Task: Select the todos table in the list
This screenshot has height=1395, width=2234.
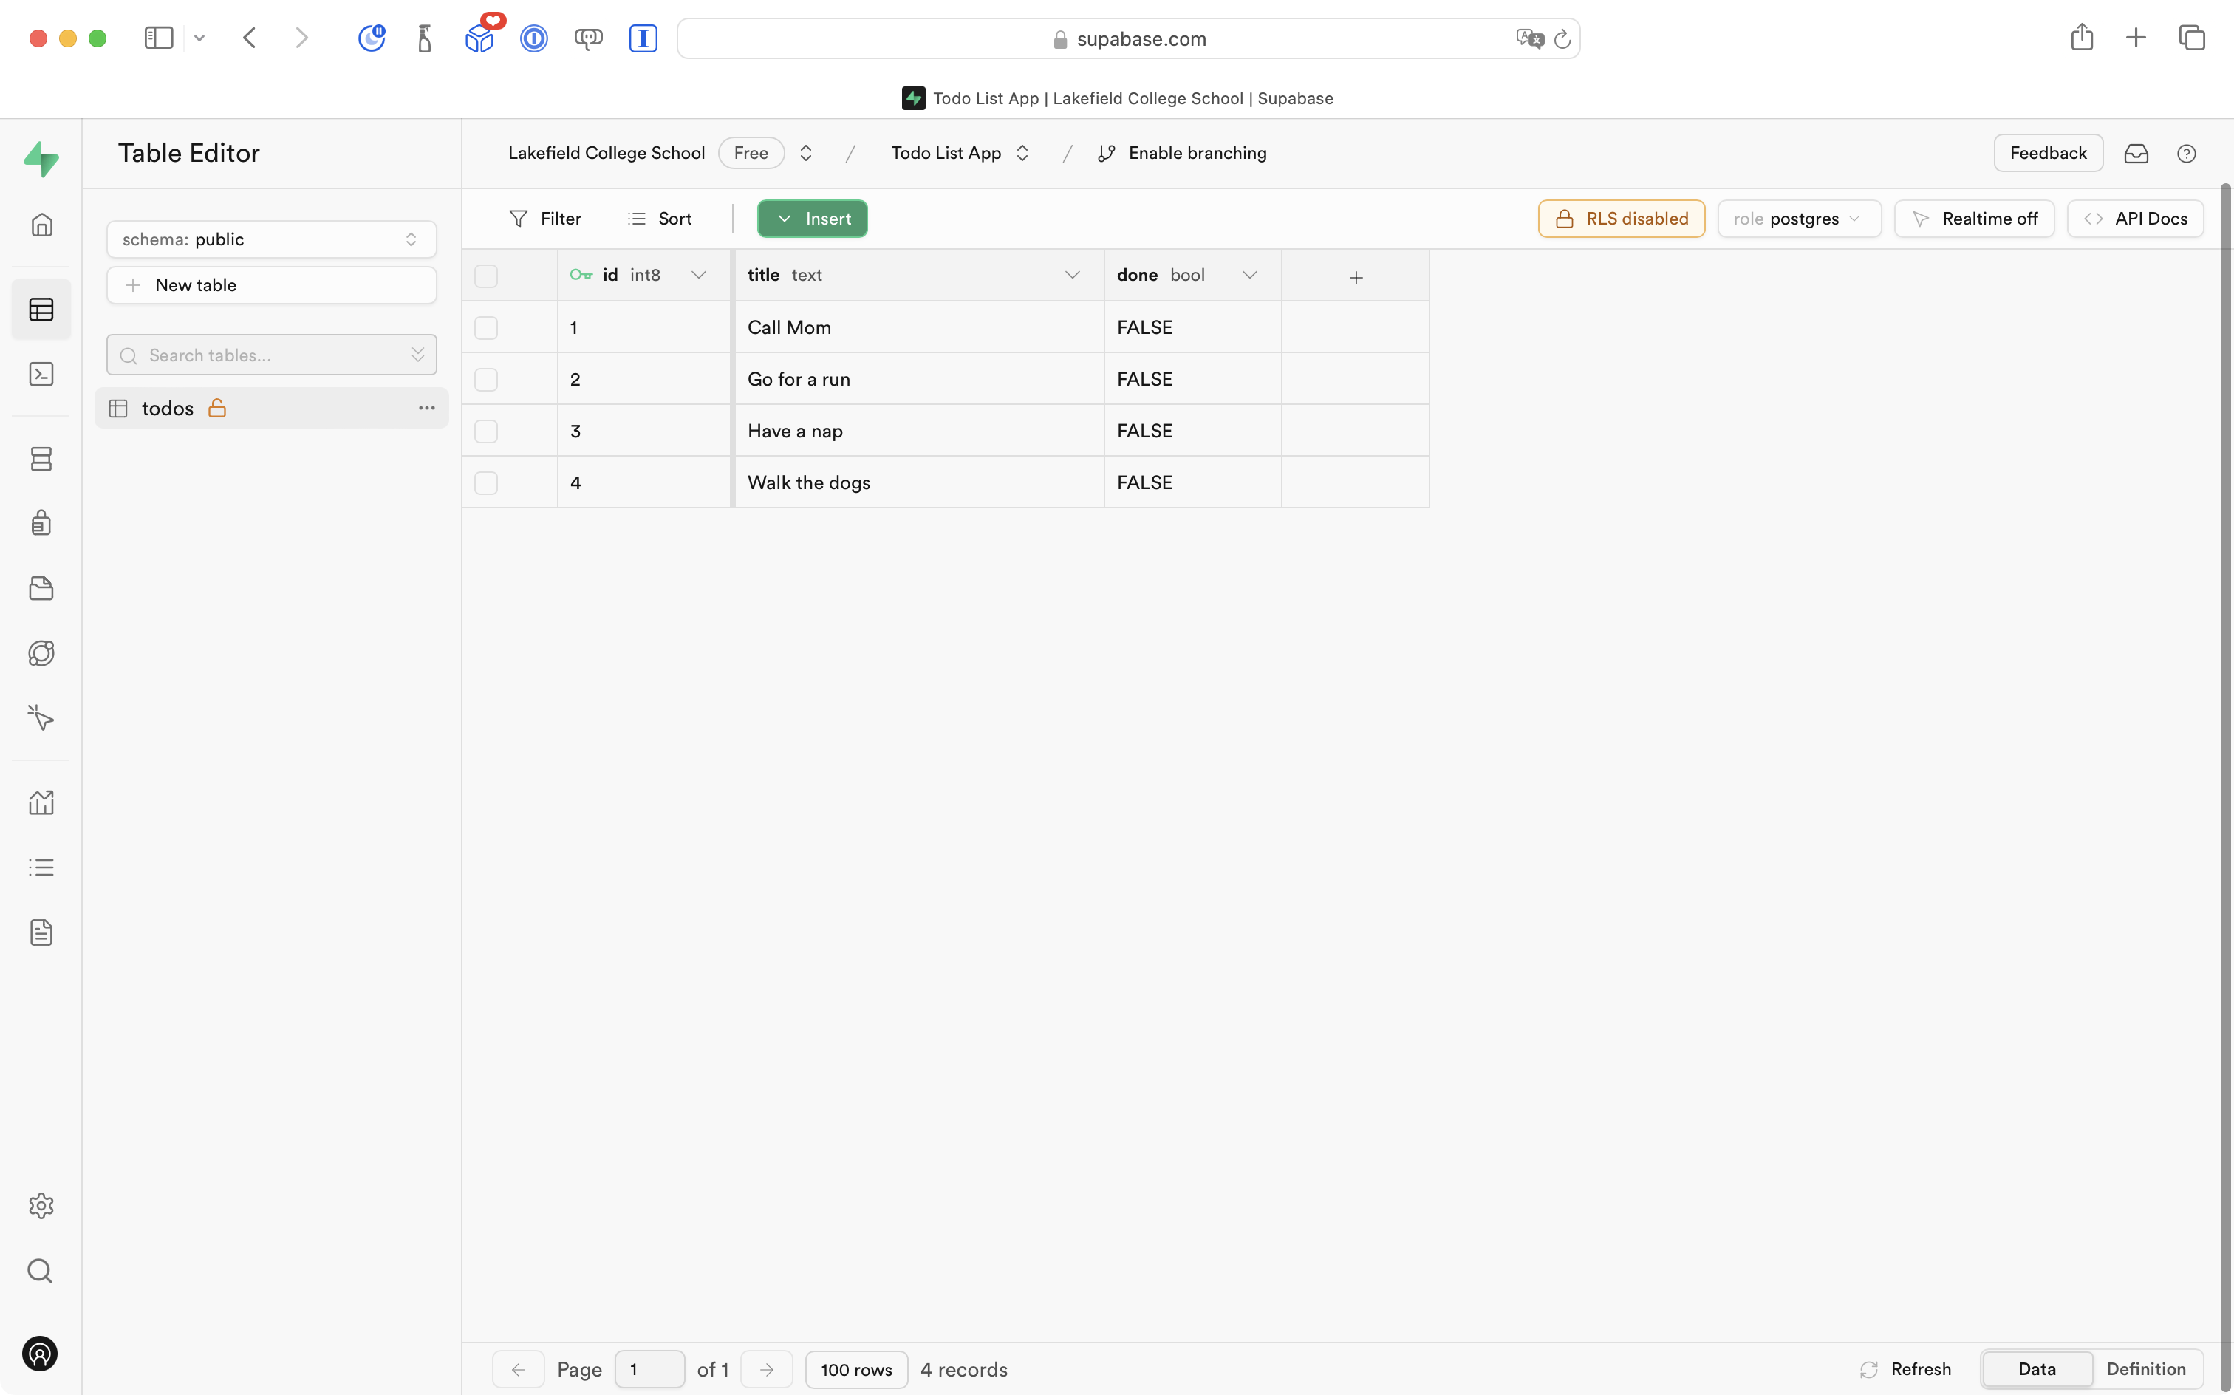Action: (167, 408)
